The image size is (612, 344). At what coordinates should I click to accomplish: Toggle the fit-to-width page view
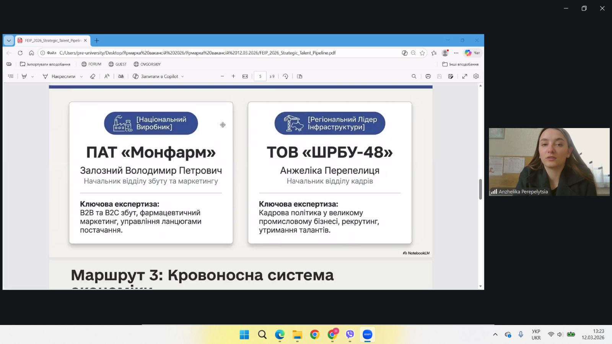(245, 76)
